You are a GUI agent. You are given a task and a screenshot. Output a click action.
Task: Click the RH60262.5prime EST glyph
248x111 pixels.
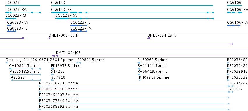pyautogui.click(x=139, y=63)
